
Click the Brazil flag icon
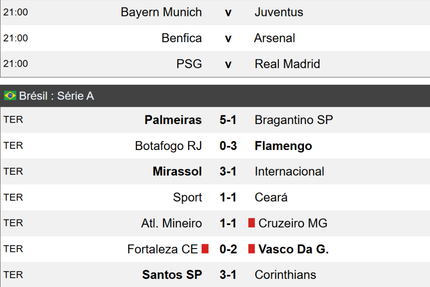[x=10, y=96]
